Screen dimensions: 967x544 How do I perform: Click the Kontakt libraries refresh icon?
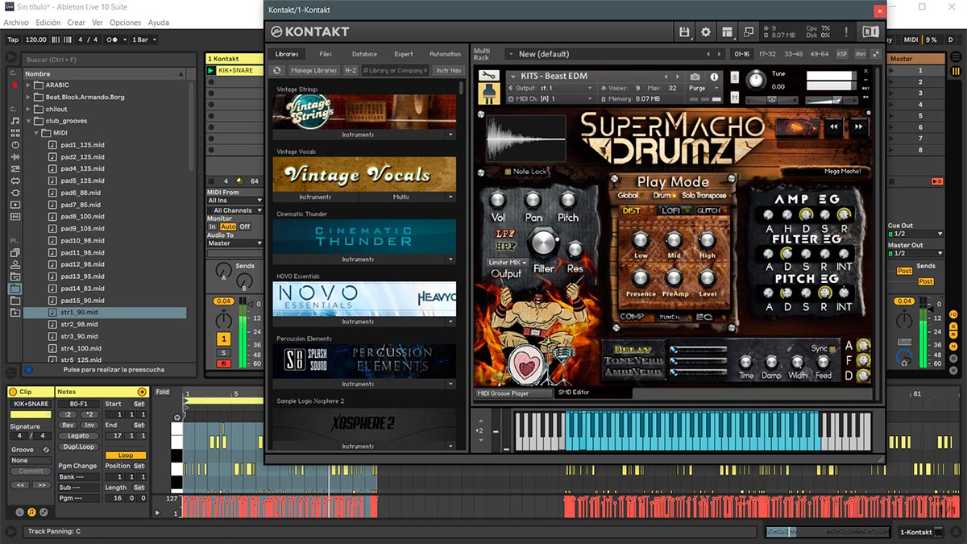(278, 71)
